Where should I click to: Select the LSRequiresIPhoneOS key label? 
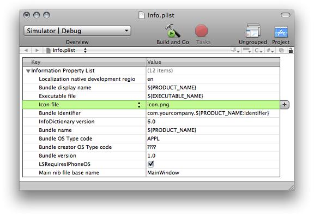tap(65, 164)
